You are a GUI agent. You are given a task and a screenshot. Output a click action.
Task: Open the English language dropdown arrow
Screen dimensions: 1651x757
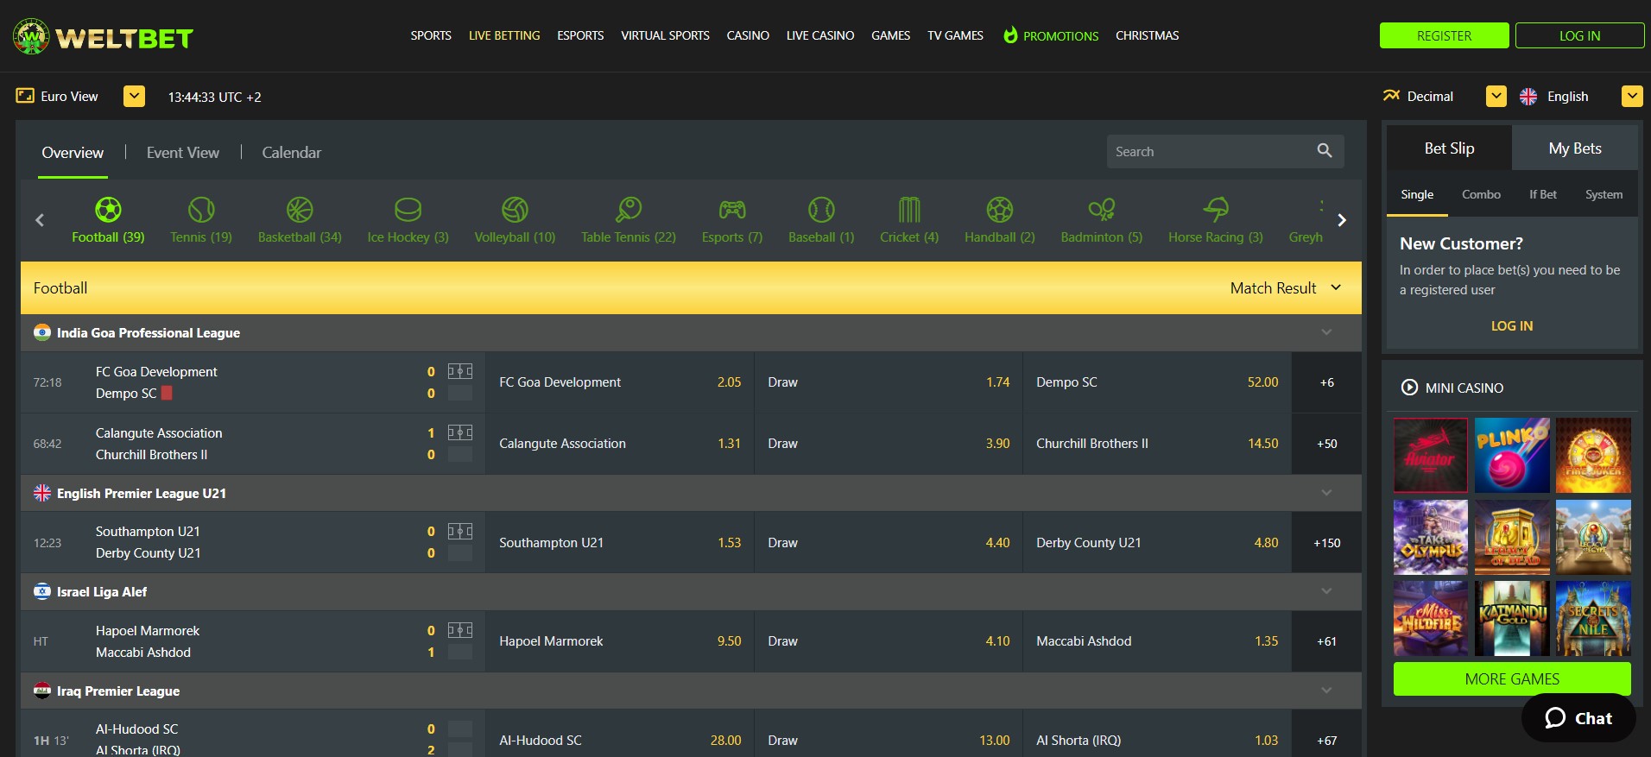1632,96
